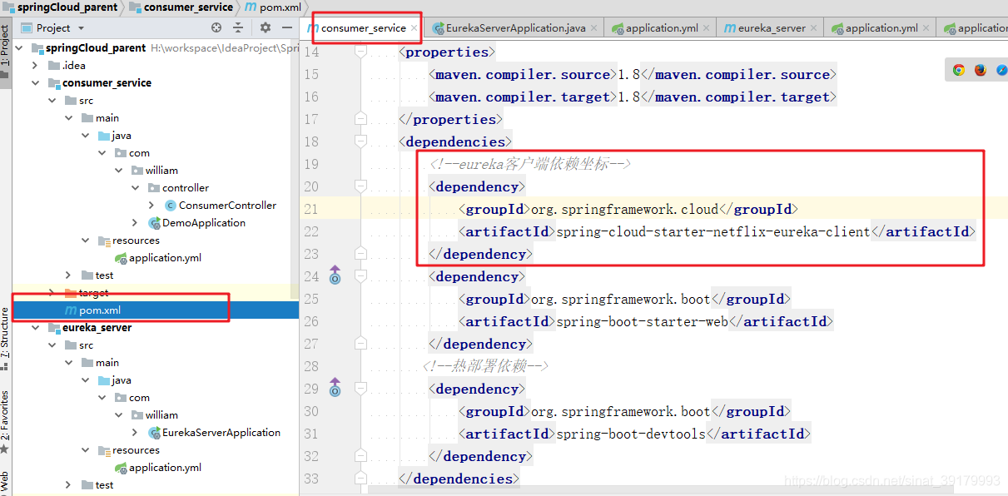Collapse the eureka_server module node
Image resolution: width=1008 pixels, height=496 pixels.
pos(35,328)
